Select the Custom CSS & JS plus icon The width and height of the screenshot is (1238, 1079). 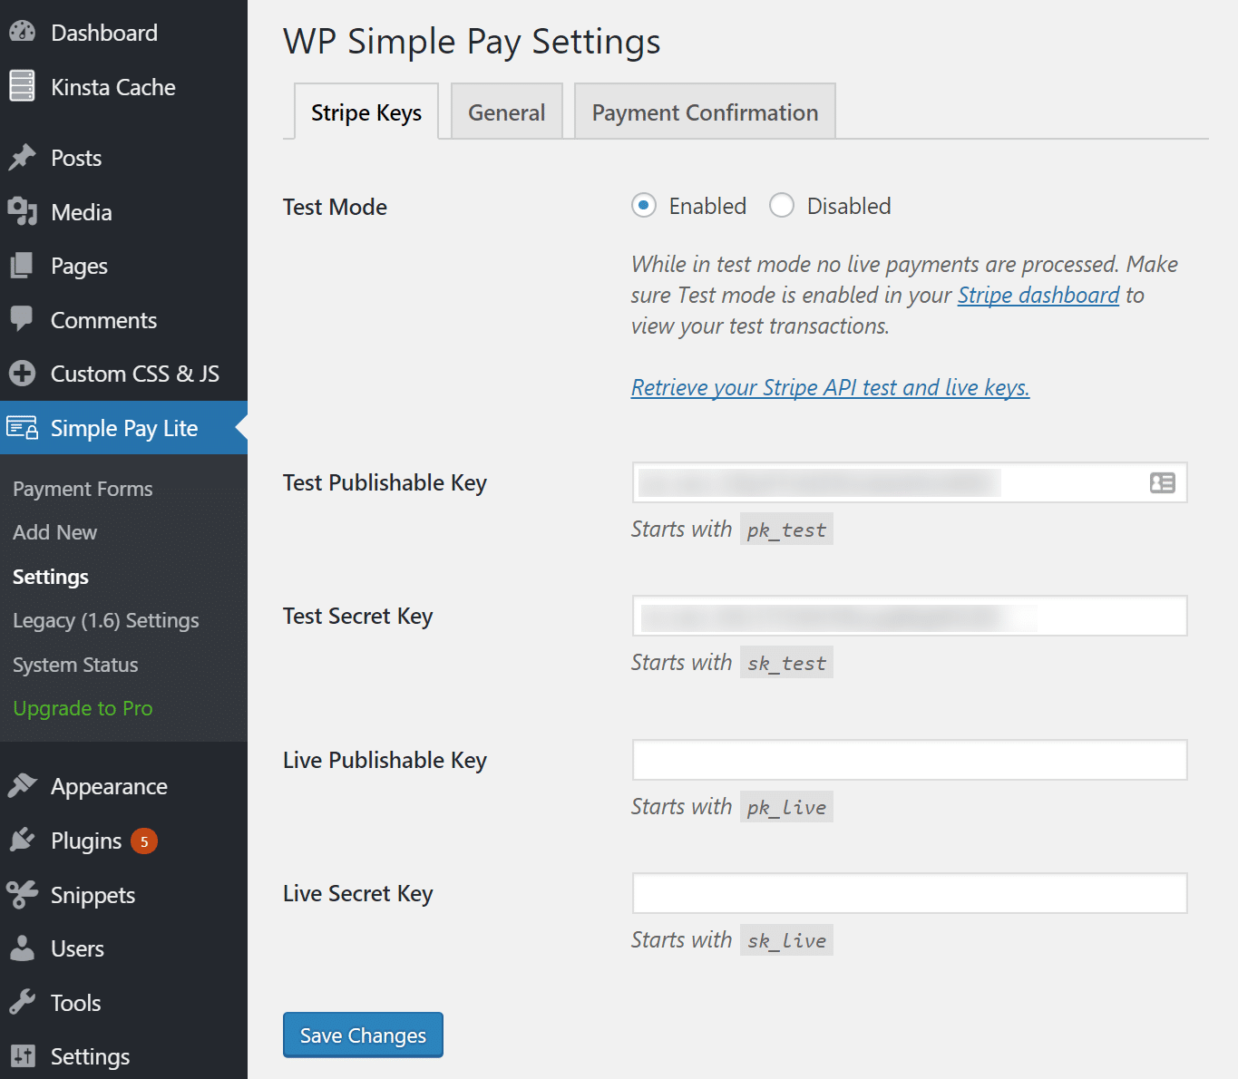[22, 373]
